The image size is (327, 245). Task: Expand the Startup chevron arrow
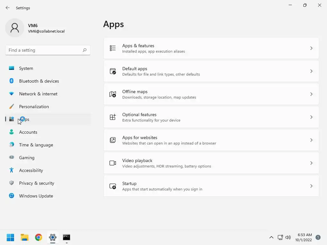[311, 186]
